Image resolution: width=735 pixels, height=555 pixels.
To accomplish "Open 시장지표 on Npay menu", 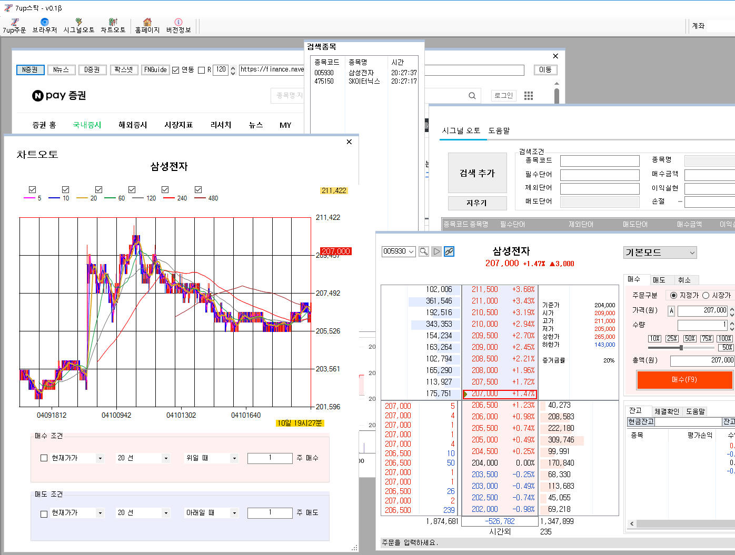I will (178, 125).
